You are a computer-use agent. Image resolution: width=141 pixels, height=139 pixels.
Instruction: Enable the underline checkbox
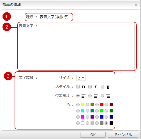point(102,87)
